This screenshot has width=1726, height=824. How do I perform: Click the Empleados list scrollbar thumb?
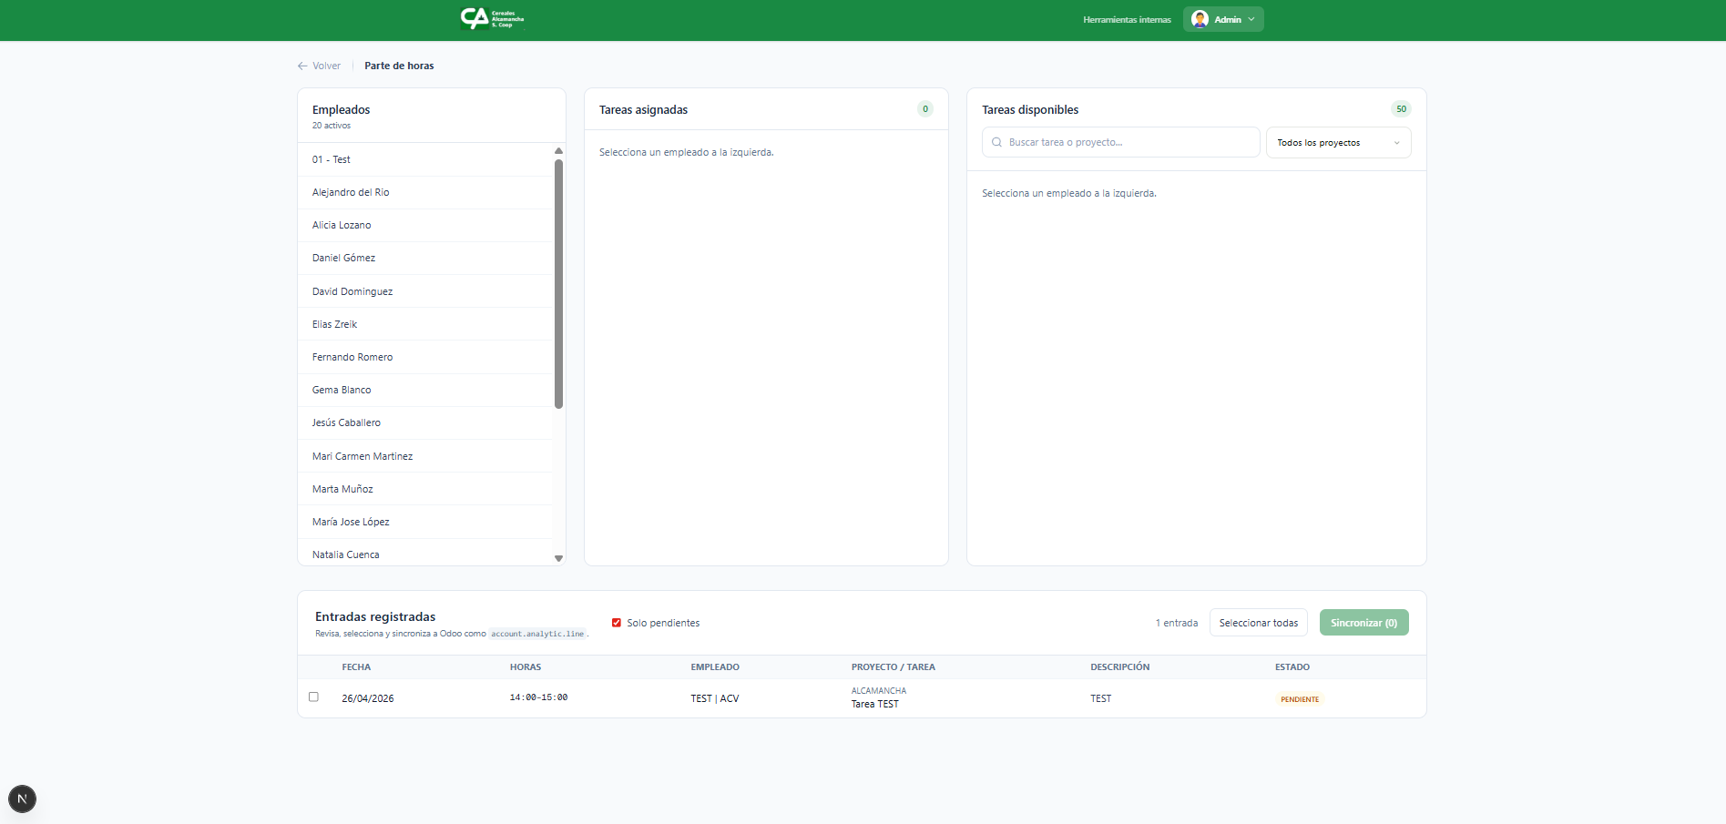[558, 282]
